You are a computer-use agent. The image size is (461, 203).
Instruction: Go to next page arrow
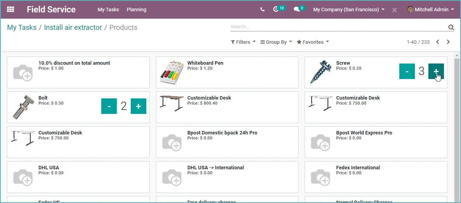pyautogui.click(x=448, y=42)
